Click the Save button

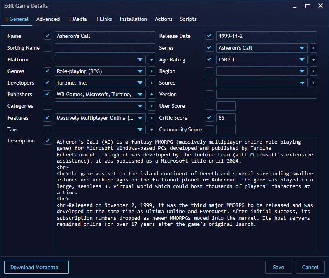tap(278, 267)
